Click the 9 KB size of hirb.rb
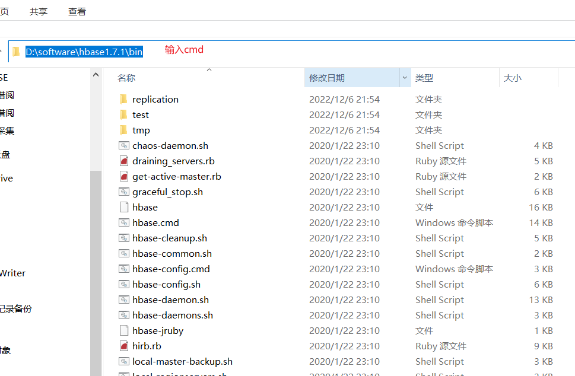 pyautogui.click(x=544, y=346)
